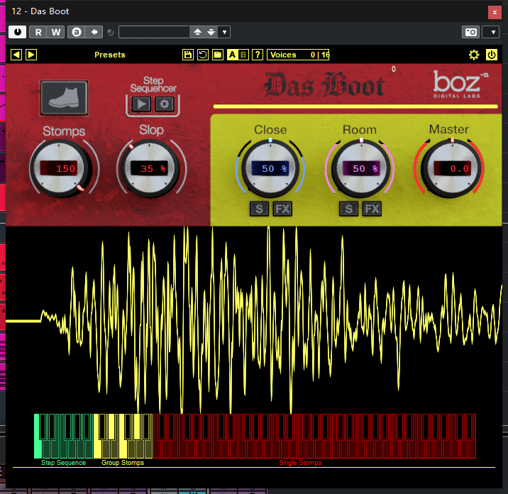
Task: Click the save preset floppy icon
Action: pyautogui.click(x=187, y=55)
